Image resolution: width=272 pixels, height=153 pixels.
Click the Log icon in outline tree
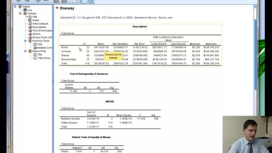point(25,10)
